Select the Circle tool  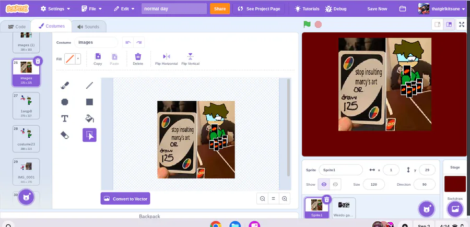pos(64,102)
